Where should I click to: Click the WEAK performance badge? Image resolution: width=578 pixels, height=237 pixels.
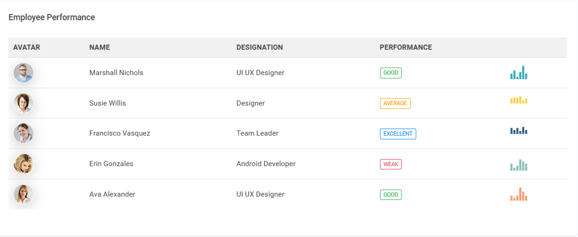tap(390, 164)
